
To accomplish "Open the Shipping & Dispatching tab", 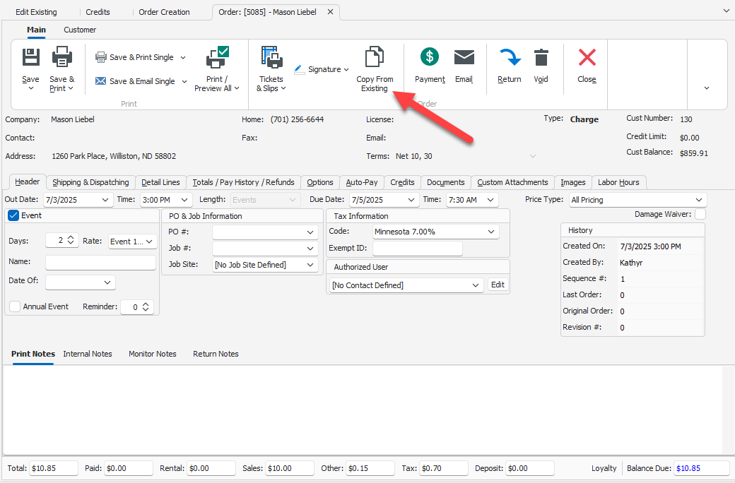I will (x=90, y=182).
